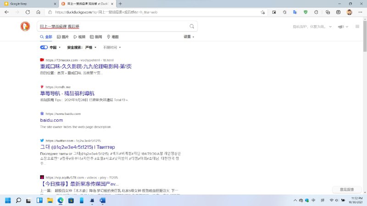The width and height of the screenshot is (367, 206).
Task: Click the 拼 IME mode indicator
Action: [x=323, y=200]
